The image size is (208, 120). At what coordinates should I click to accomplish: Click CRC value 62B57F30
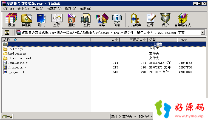pyautogui.click(x=185, y=67)
